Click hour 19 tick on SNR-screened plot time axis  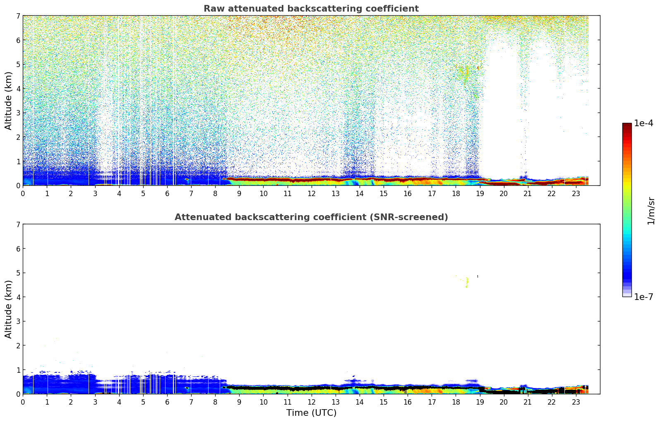480,402
